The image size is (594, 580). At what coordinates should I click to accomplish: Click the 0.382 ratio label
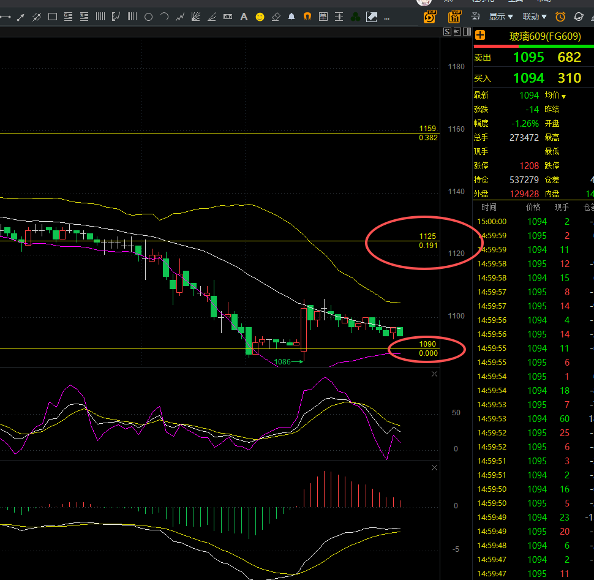428,138
